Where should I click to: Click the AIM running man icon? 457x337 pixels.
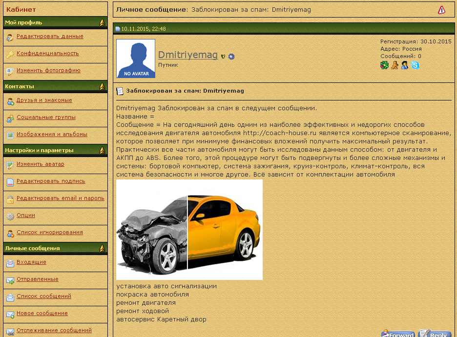395,65
